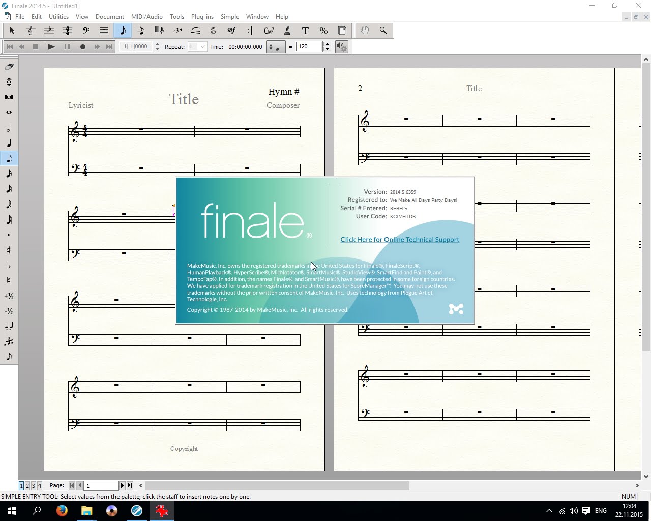Click the horizontal scrollbar thumb
Viewport: 651px width, 521px height.
tap(277, 486)
